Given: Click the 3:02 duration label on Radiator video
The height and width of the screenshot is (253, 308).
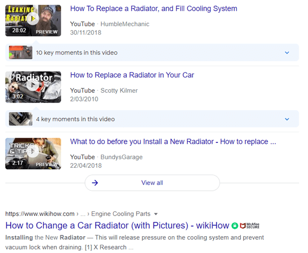Looking at the screenshot, I should click(x=18, y=96).
